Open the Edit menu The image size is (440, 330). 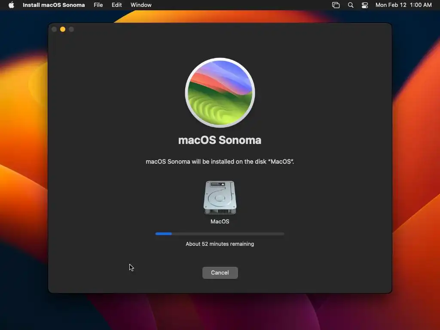click(x=117, y=5)
